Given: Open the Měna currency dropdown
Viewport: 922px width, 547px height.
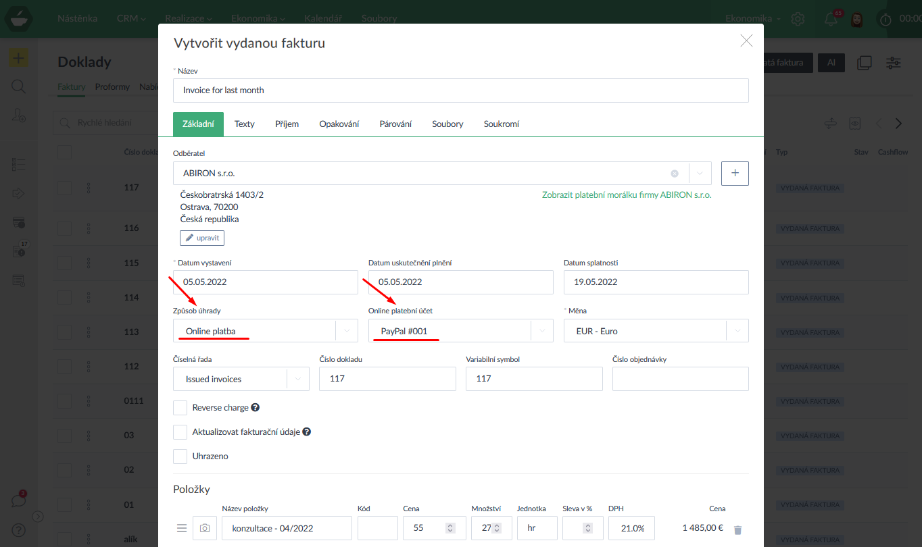Looking at the screenshot, I should click(x=737, y=331).
